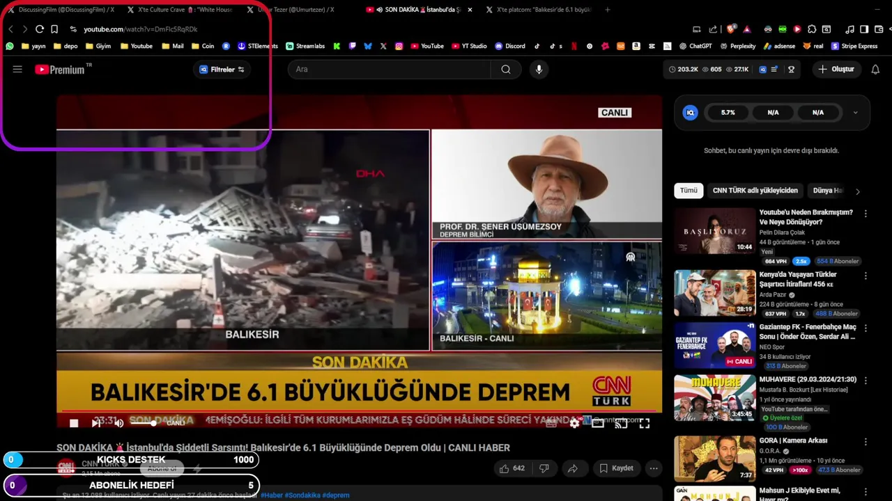Cast the video to a device
The width and height of the screenshot is (892, 501).
coord(621,422)
